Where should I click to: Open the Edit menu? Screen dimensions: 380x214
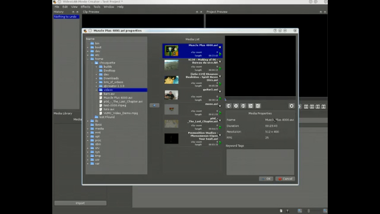[x=65, y=7]
